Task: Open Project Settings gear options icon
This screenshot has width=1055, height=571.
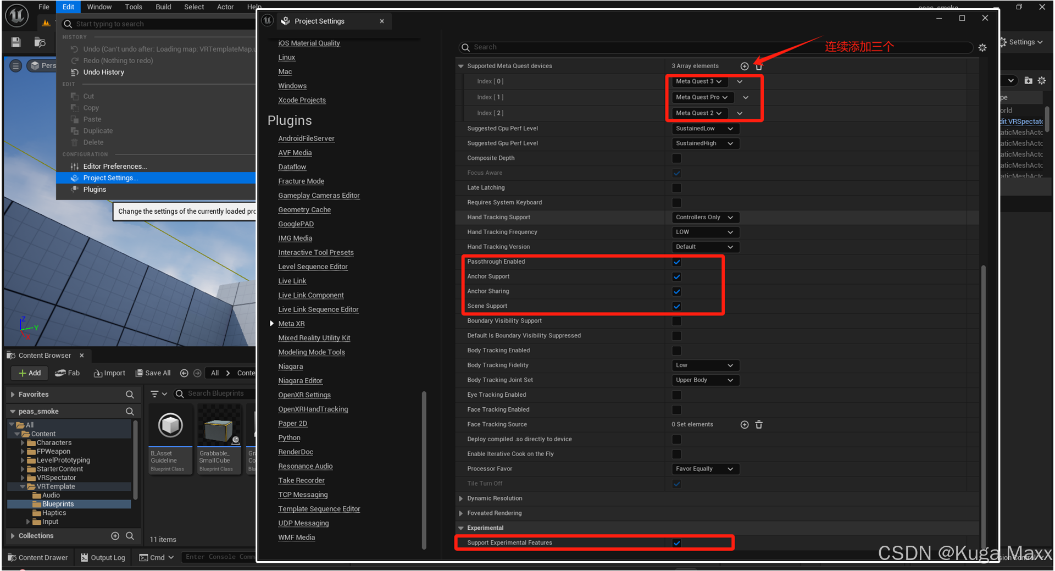Action: [x=982, y=48]
